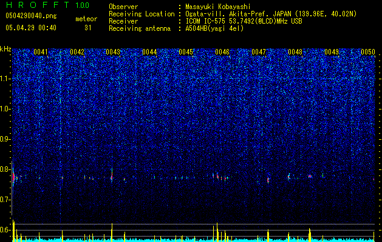Click the tallest yellow intensity spike below 0046
Viewport: 382px width, 242px height.
(217, 232)
